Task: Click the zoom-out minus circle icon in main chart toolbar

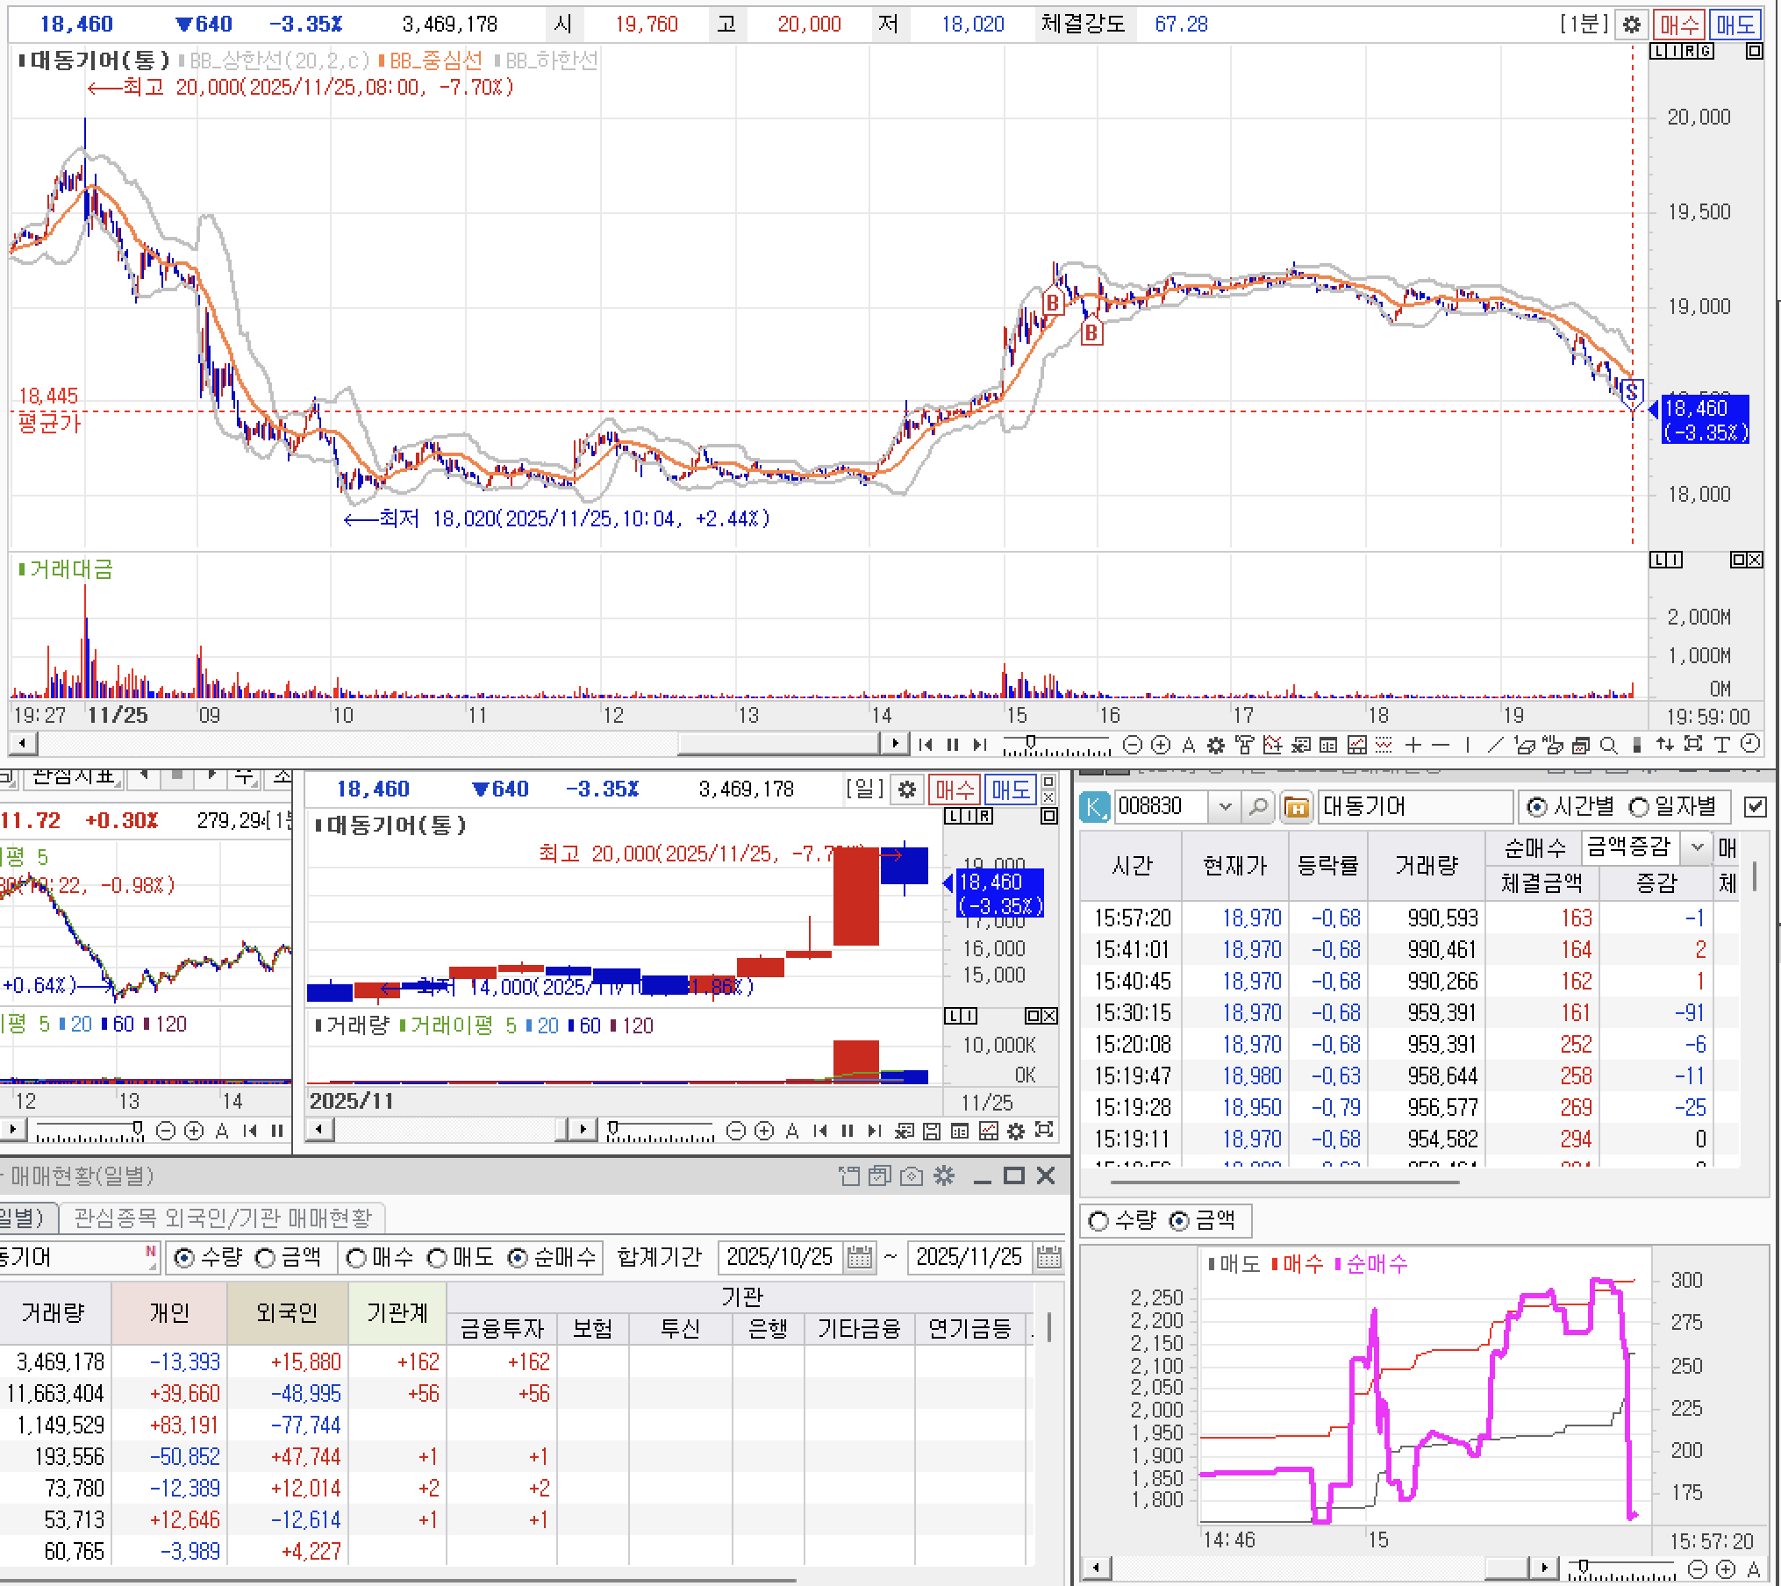Action: (x=1133, y=745)
